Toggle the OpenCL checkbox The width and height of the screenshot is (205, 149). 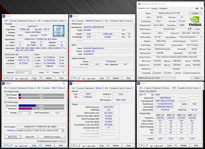point(153,73)
